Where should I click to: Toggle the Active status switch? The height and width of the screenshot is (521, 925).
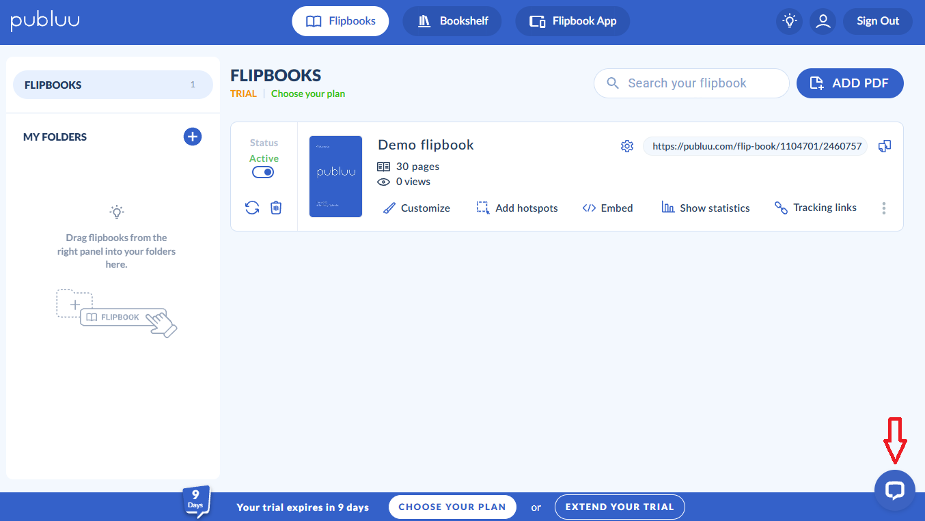tap(263, 172)
